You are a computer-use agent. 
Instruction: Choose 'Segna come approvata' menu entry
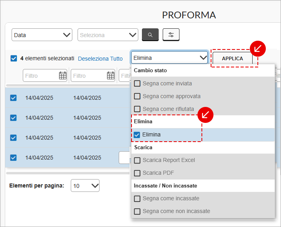tap(203, 96)
